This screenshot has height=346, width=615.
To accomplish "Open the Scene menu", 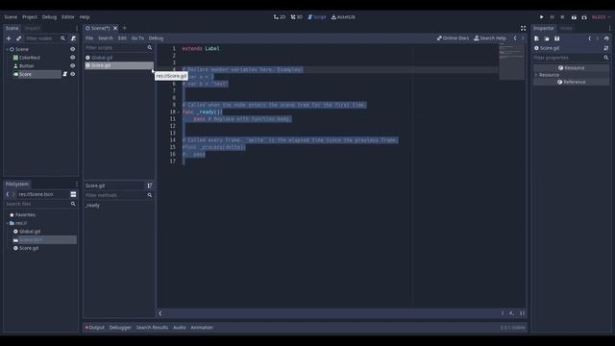I will point(11,17).
